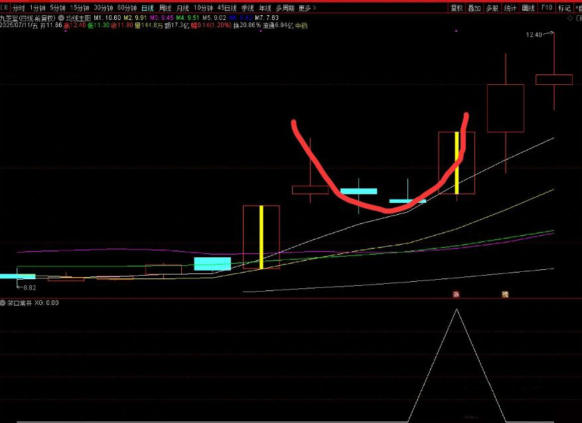Toggle 多股 multi-stock view
582x423 pixels.
click(492, 8)
